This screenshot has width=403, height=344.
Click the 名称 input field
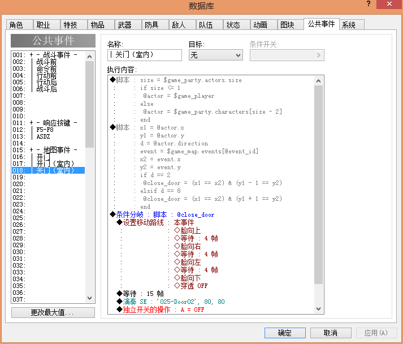click(x=145, y=55)
